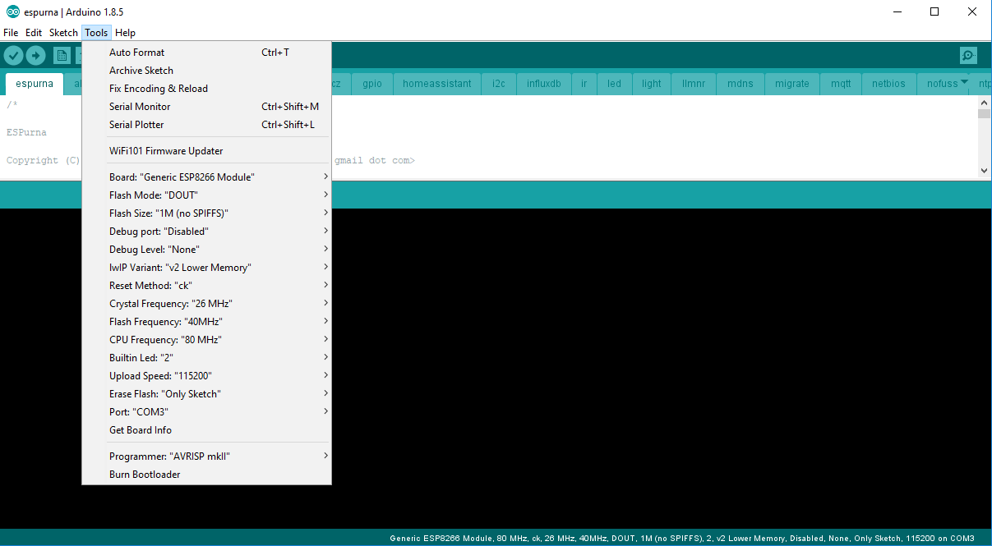Image resolution: width=992 pixels, height=546 pixels.
Task: Click board info text in status bar
Action: pyautogui.click(x=682, y=539)
